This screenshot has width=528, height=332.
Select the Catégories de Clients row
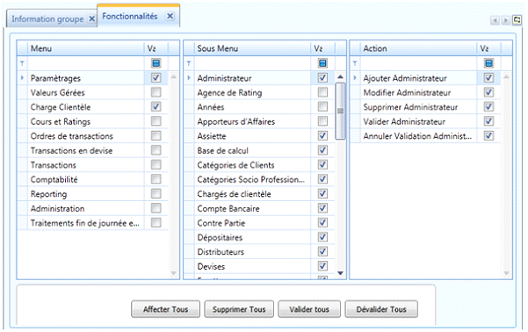coord(259,165)
